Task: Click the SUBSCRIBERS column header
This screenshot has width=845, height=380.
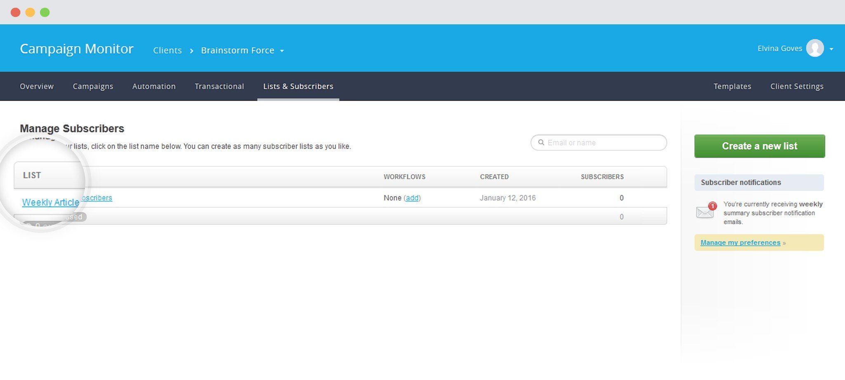Action: click(602, 177)
